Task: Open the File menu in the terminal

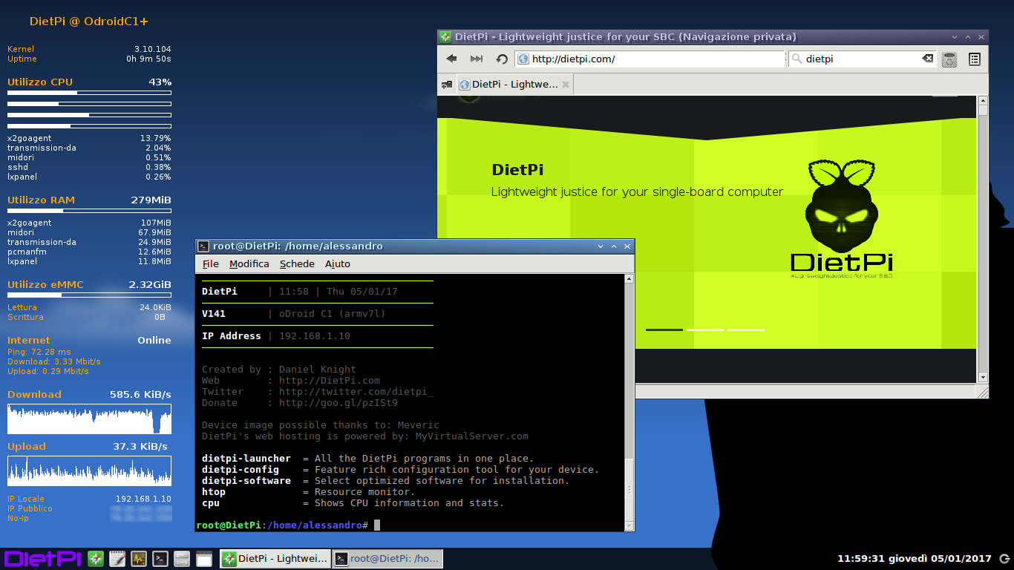Action: point(211,264)
